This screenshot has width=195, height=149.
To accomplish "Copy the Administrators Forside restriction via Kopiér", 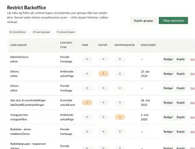I will (x=181, y=59).
